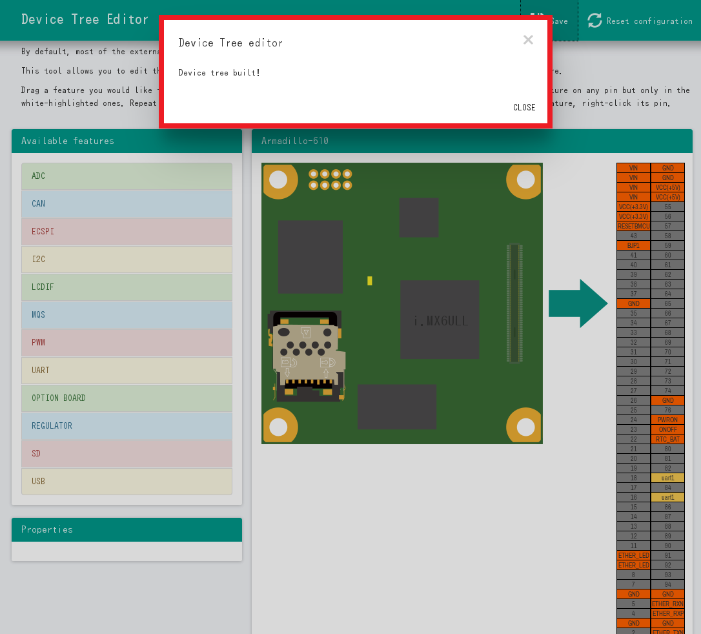The image size is (701, 634).
Task: Select pin 92
Action: tap(667, 565)
